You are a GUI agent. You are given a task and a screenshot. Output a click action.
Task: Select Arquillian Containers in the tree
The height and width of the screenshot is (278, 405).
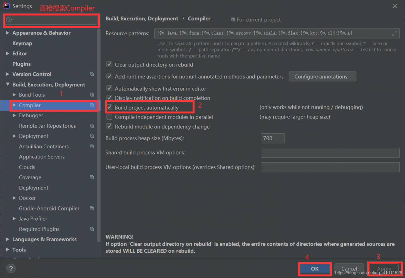pyautogui.click(x=44, y=146)
